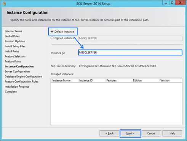Click the SQL Server directory path text

(x=117, y=66)
